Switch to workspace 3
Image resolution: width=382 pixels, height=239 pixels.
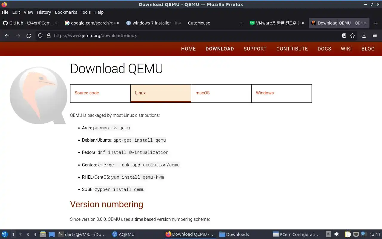pyautogui.click(x=27, y=235)
